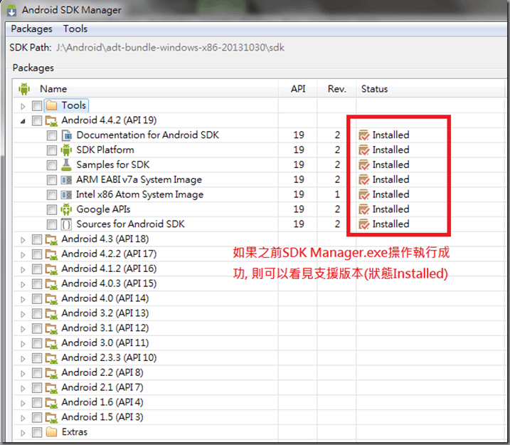Select the Android 3.1 (API 12) row text

point(105,328)
